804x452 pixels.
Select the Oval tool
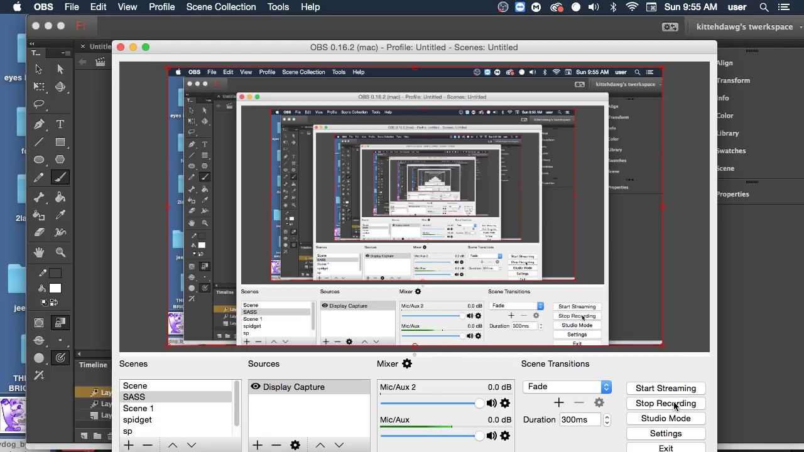coord(39,159)
